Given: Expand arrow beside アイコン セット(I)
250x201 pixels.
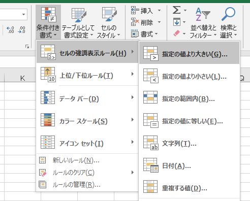Looking at the screenshot, I should tap(133, 142).
